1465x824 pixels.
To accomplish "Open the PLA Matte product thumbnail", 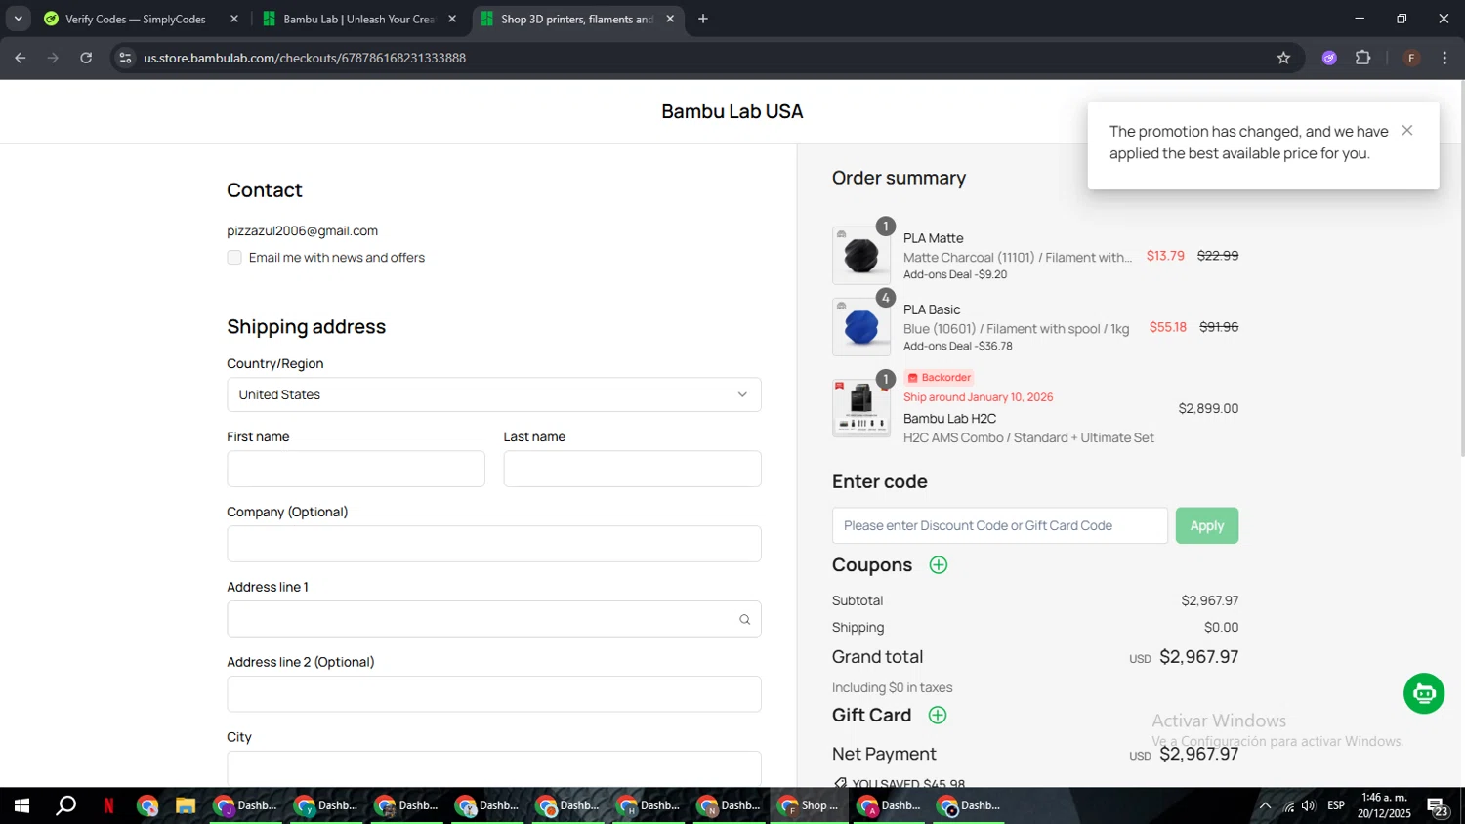I will (860, 256).
